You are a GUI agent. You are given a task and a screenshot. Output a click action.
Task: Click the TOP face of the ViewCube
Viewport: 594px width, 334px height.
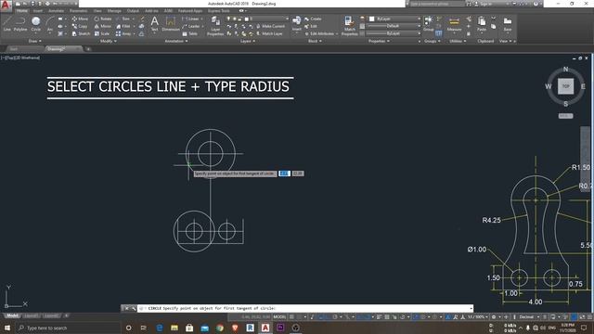pyautogui.click(x=565, y=86)
